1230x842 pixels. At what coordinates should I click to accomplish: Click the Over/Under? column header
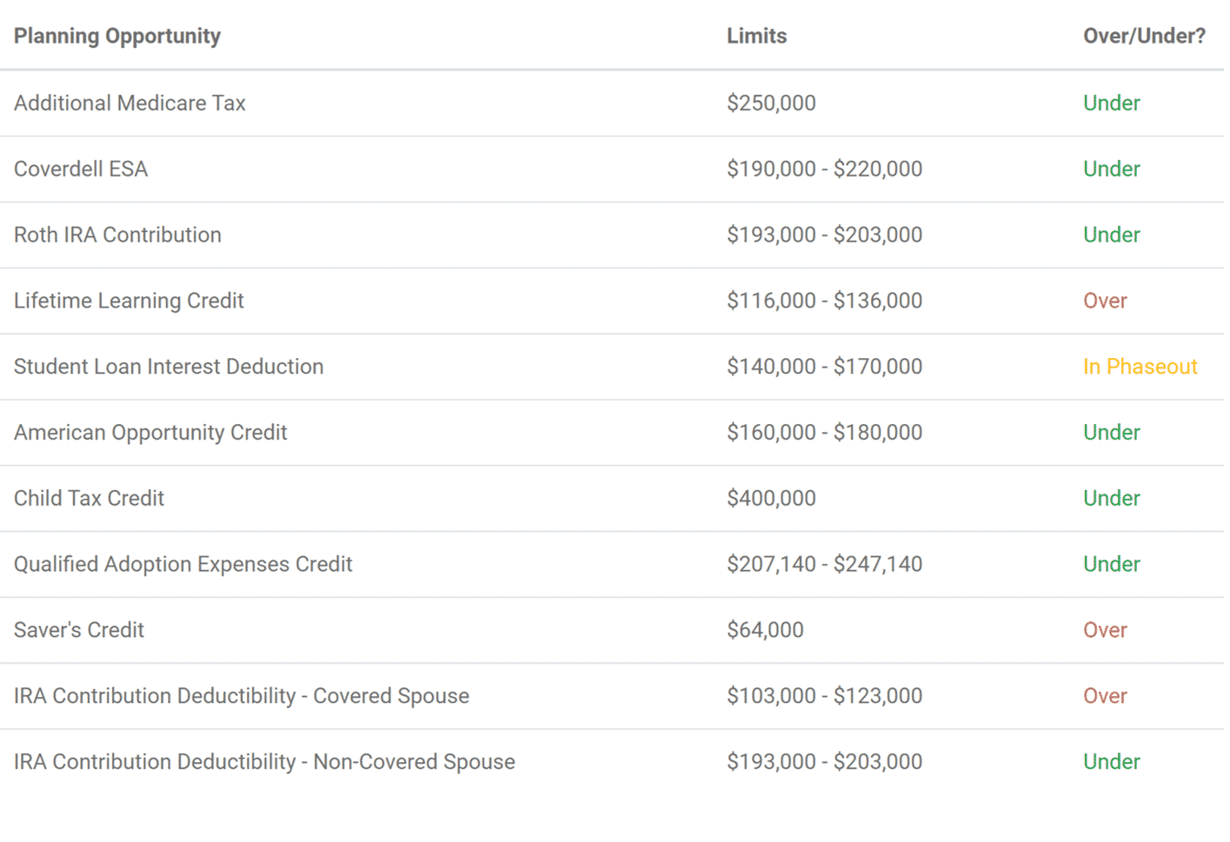tap(1144, 36)
